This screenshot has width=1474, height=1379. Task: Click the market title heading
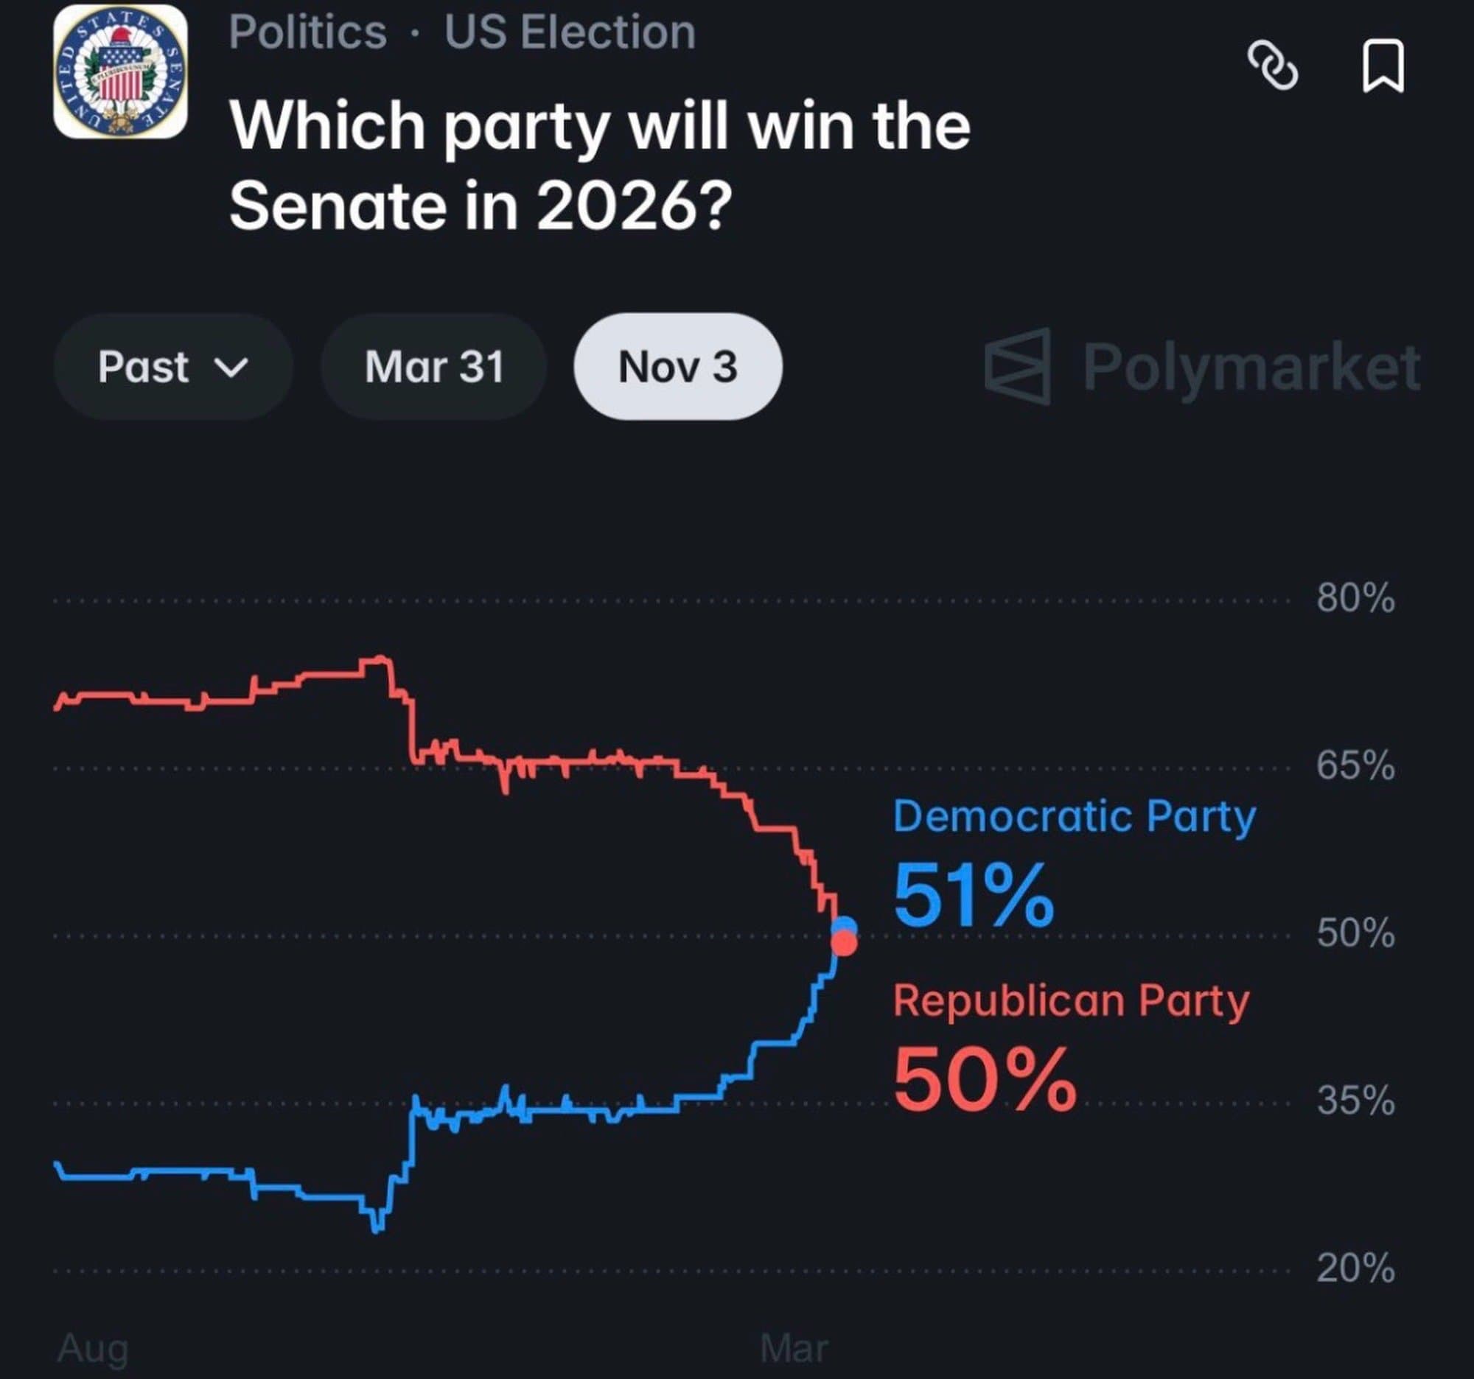[599, 165]
